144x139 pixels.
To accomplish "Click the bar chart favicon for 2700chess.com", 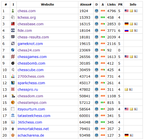I will pyautogui.click(x=13, y=76).
